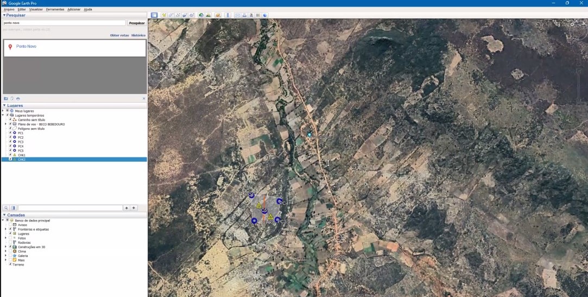Viewport: 588px width, 297px height.
Task: Clear search results with the X icon
Action: [144, 98]
